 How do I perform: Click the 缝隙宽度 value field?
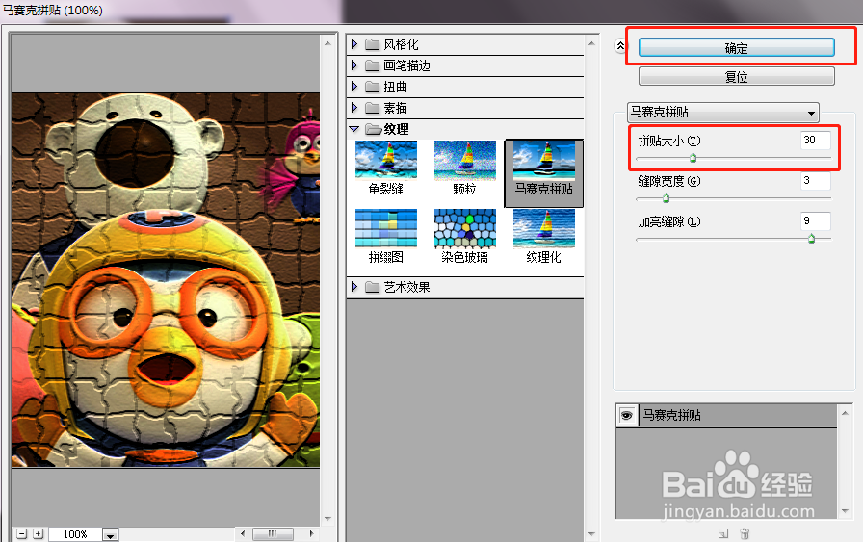815,180
